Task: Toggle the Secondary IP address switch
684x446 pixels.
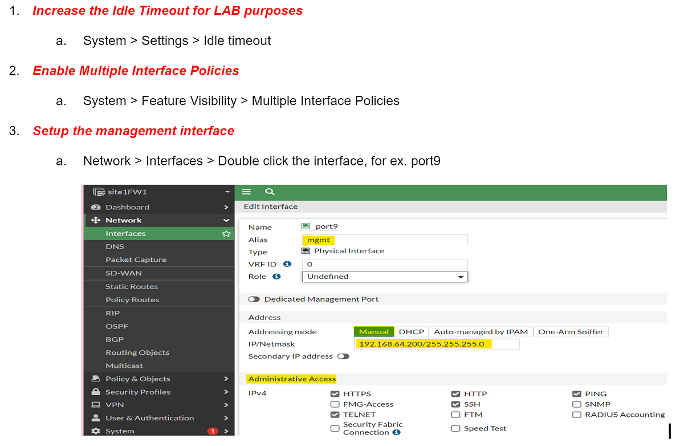Action: (343, 356)
